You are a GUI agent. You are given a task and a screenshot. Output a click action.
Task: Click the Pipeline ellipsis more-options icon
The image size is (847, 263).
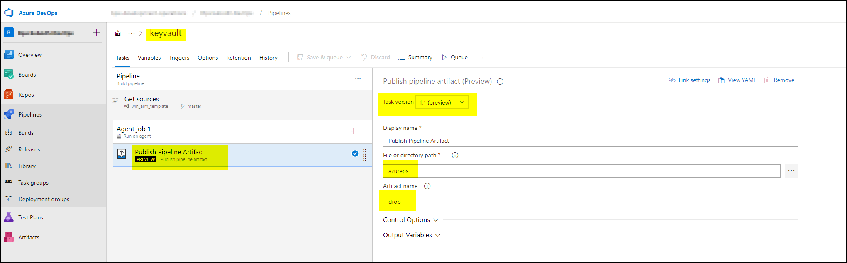coord(358,78)
